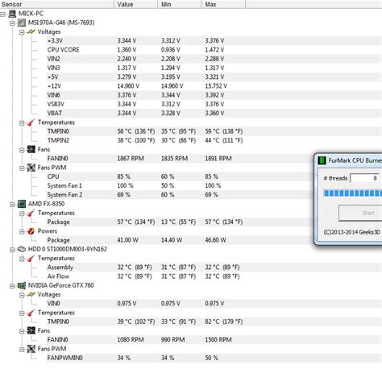Click the FurMark CPU Burner window icon
The image size is (382, 369).
pos(322,160)
